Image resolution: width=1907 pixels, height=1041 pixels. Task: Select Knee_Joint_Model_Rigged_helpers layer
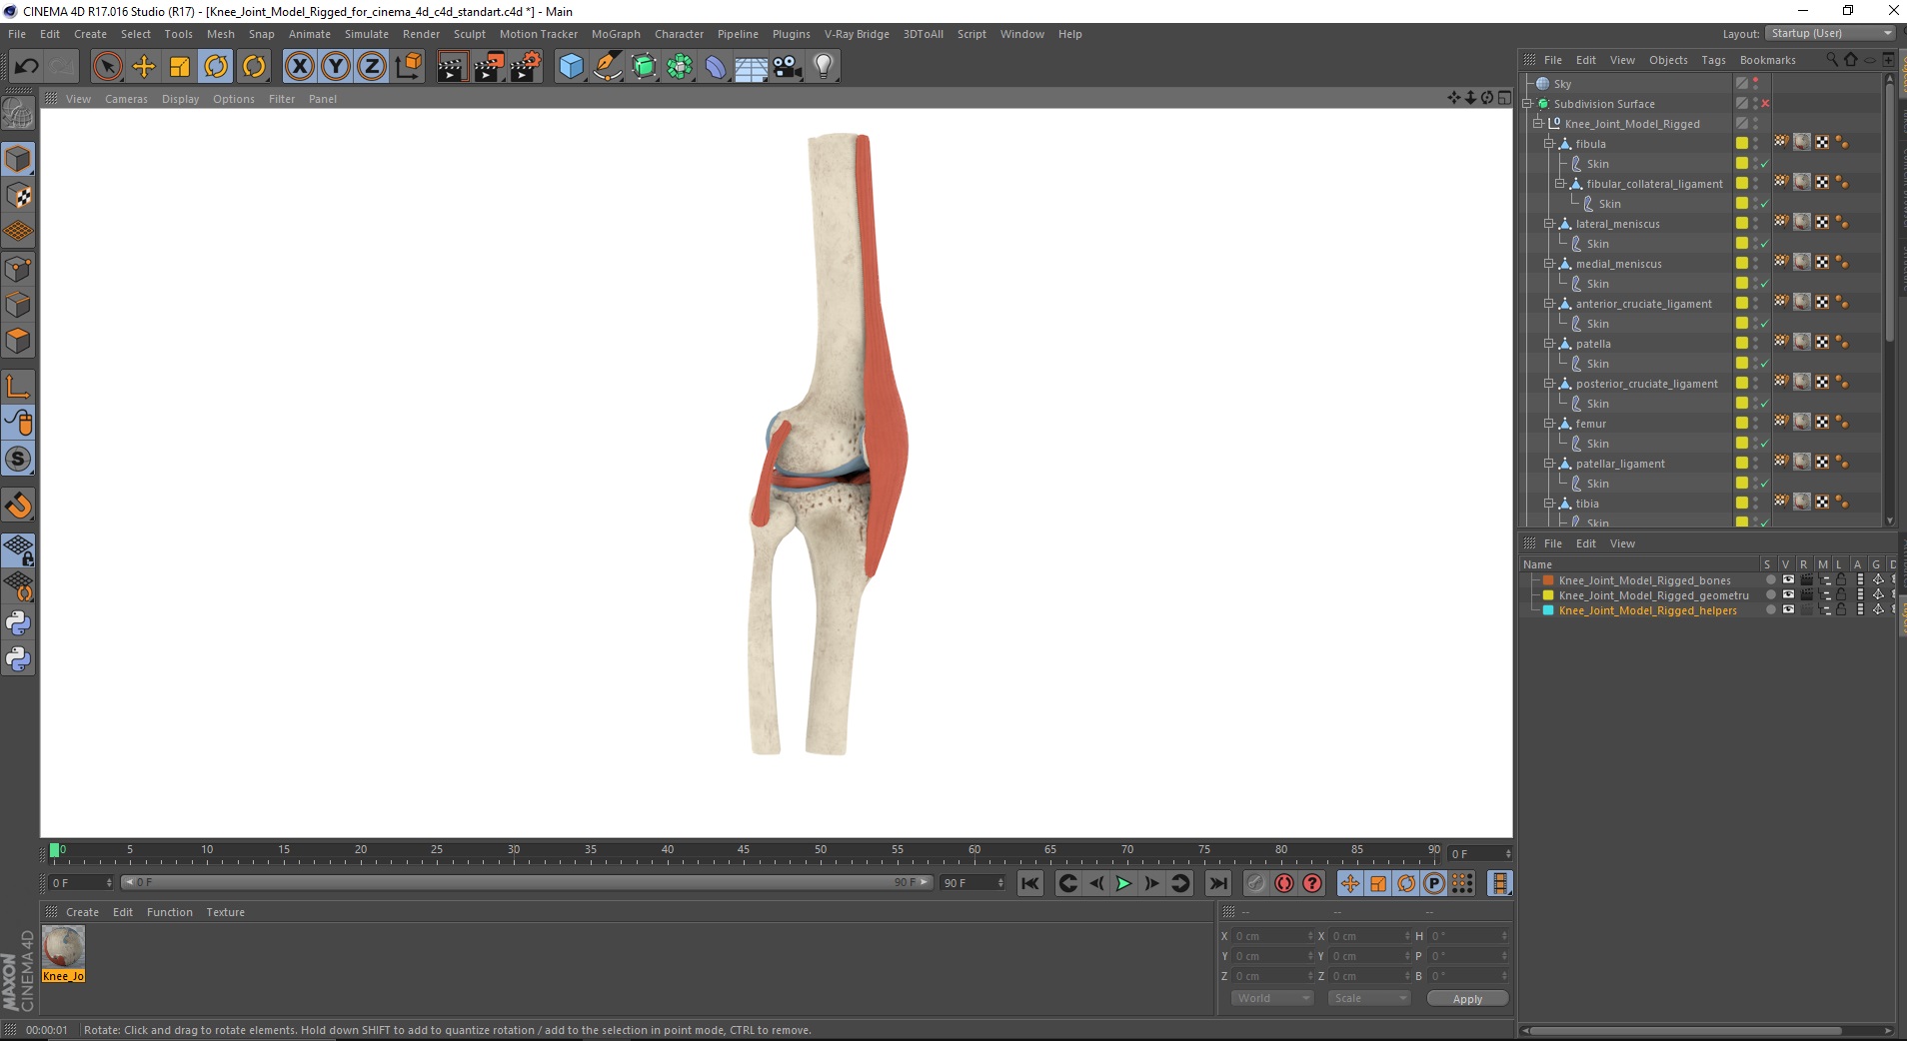[1648, 610]
